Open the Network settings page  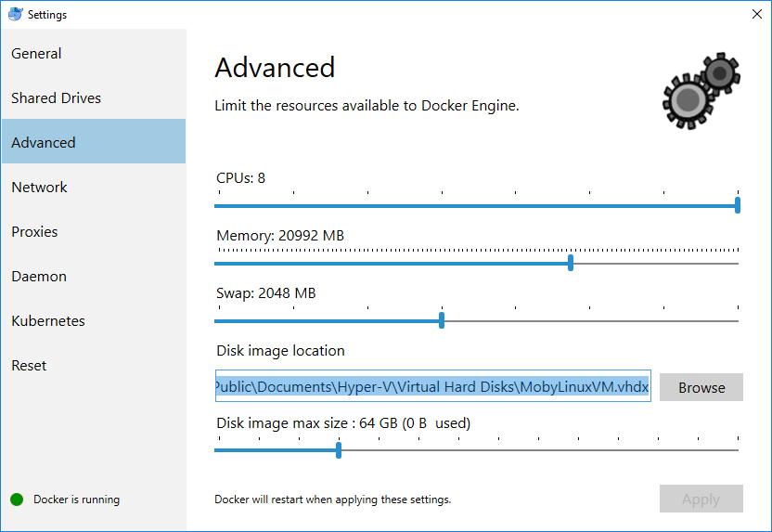(94, 188)
